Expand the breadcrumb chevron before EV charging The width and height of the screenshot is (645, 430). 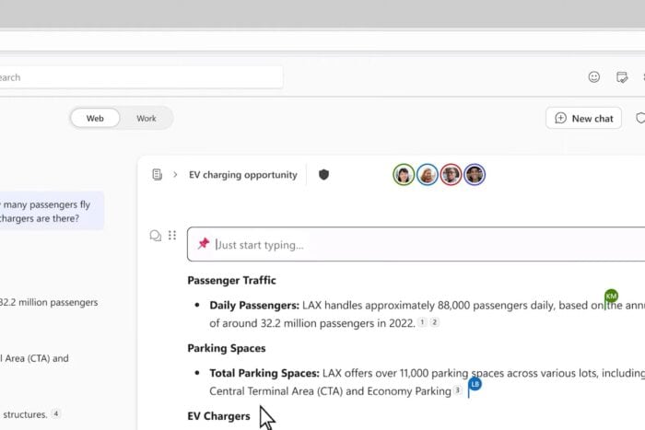[175, 174]
